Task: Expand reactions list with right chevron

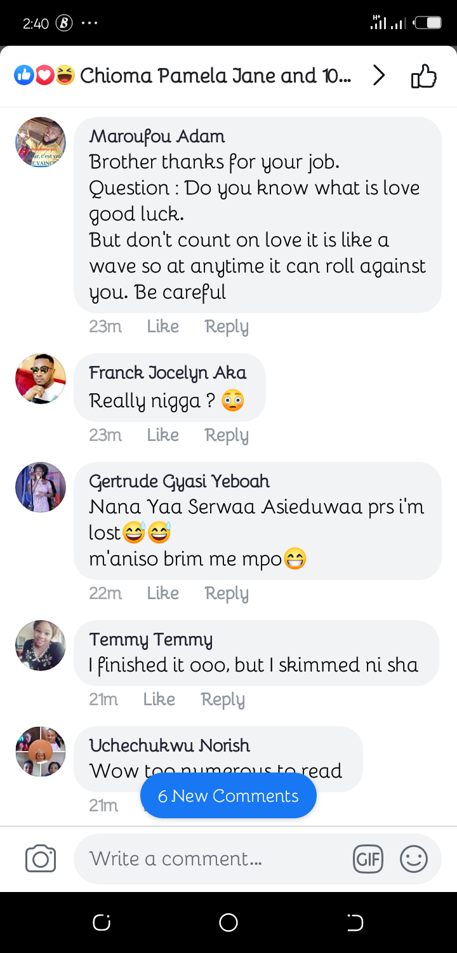Action: pyautogui.click(x=379, y=76)
